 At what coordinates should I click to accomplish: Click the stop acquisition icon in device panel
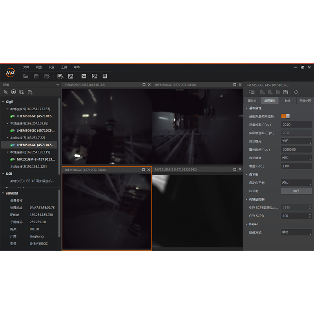pos(13,92)
